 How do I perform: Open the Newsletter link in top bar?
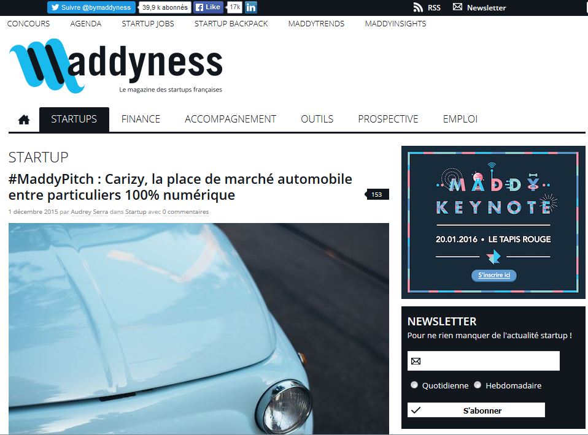pos(486,7)
